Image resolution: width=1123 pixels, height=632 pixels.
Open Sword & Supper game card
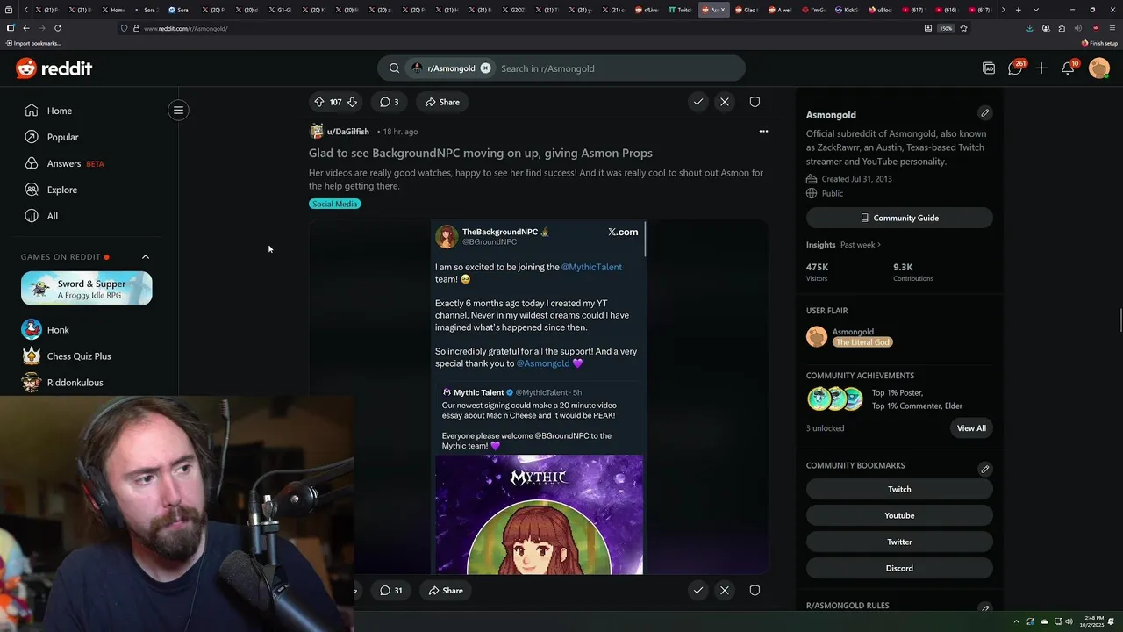pyautogui.click(x=86, y=289)
